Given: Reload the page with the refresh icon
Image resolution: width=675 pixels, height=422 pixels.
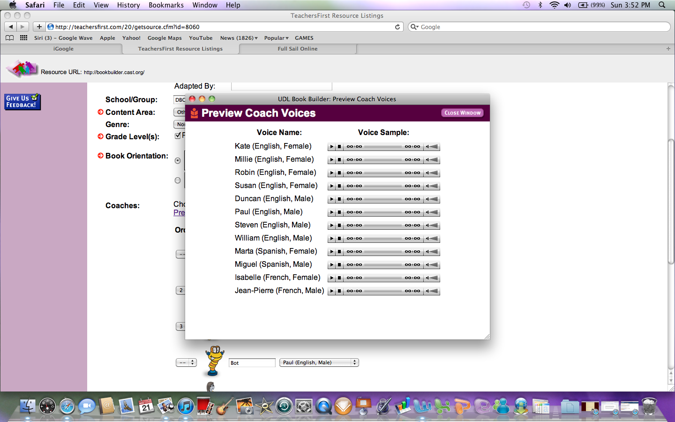Looking at the screenshot, I should pyautogui.click(x=397, y=27).
